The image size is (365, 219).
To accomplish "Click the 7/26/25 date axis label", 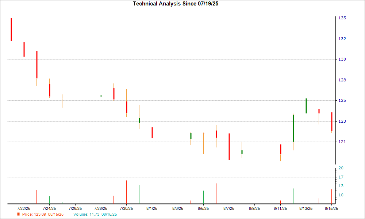I will click(75, 208).
